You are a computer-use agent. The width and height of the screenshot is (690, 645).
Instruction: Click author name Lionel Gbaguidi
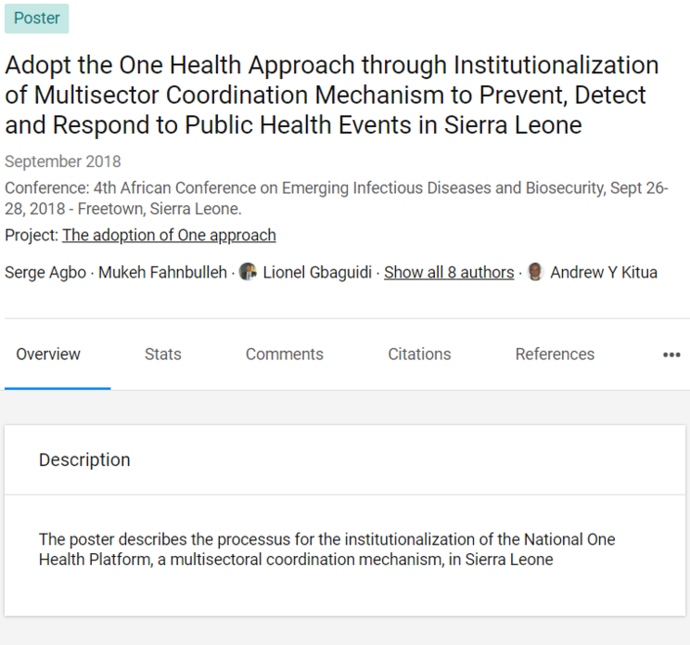tap(317, 273)
